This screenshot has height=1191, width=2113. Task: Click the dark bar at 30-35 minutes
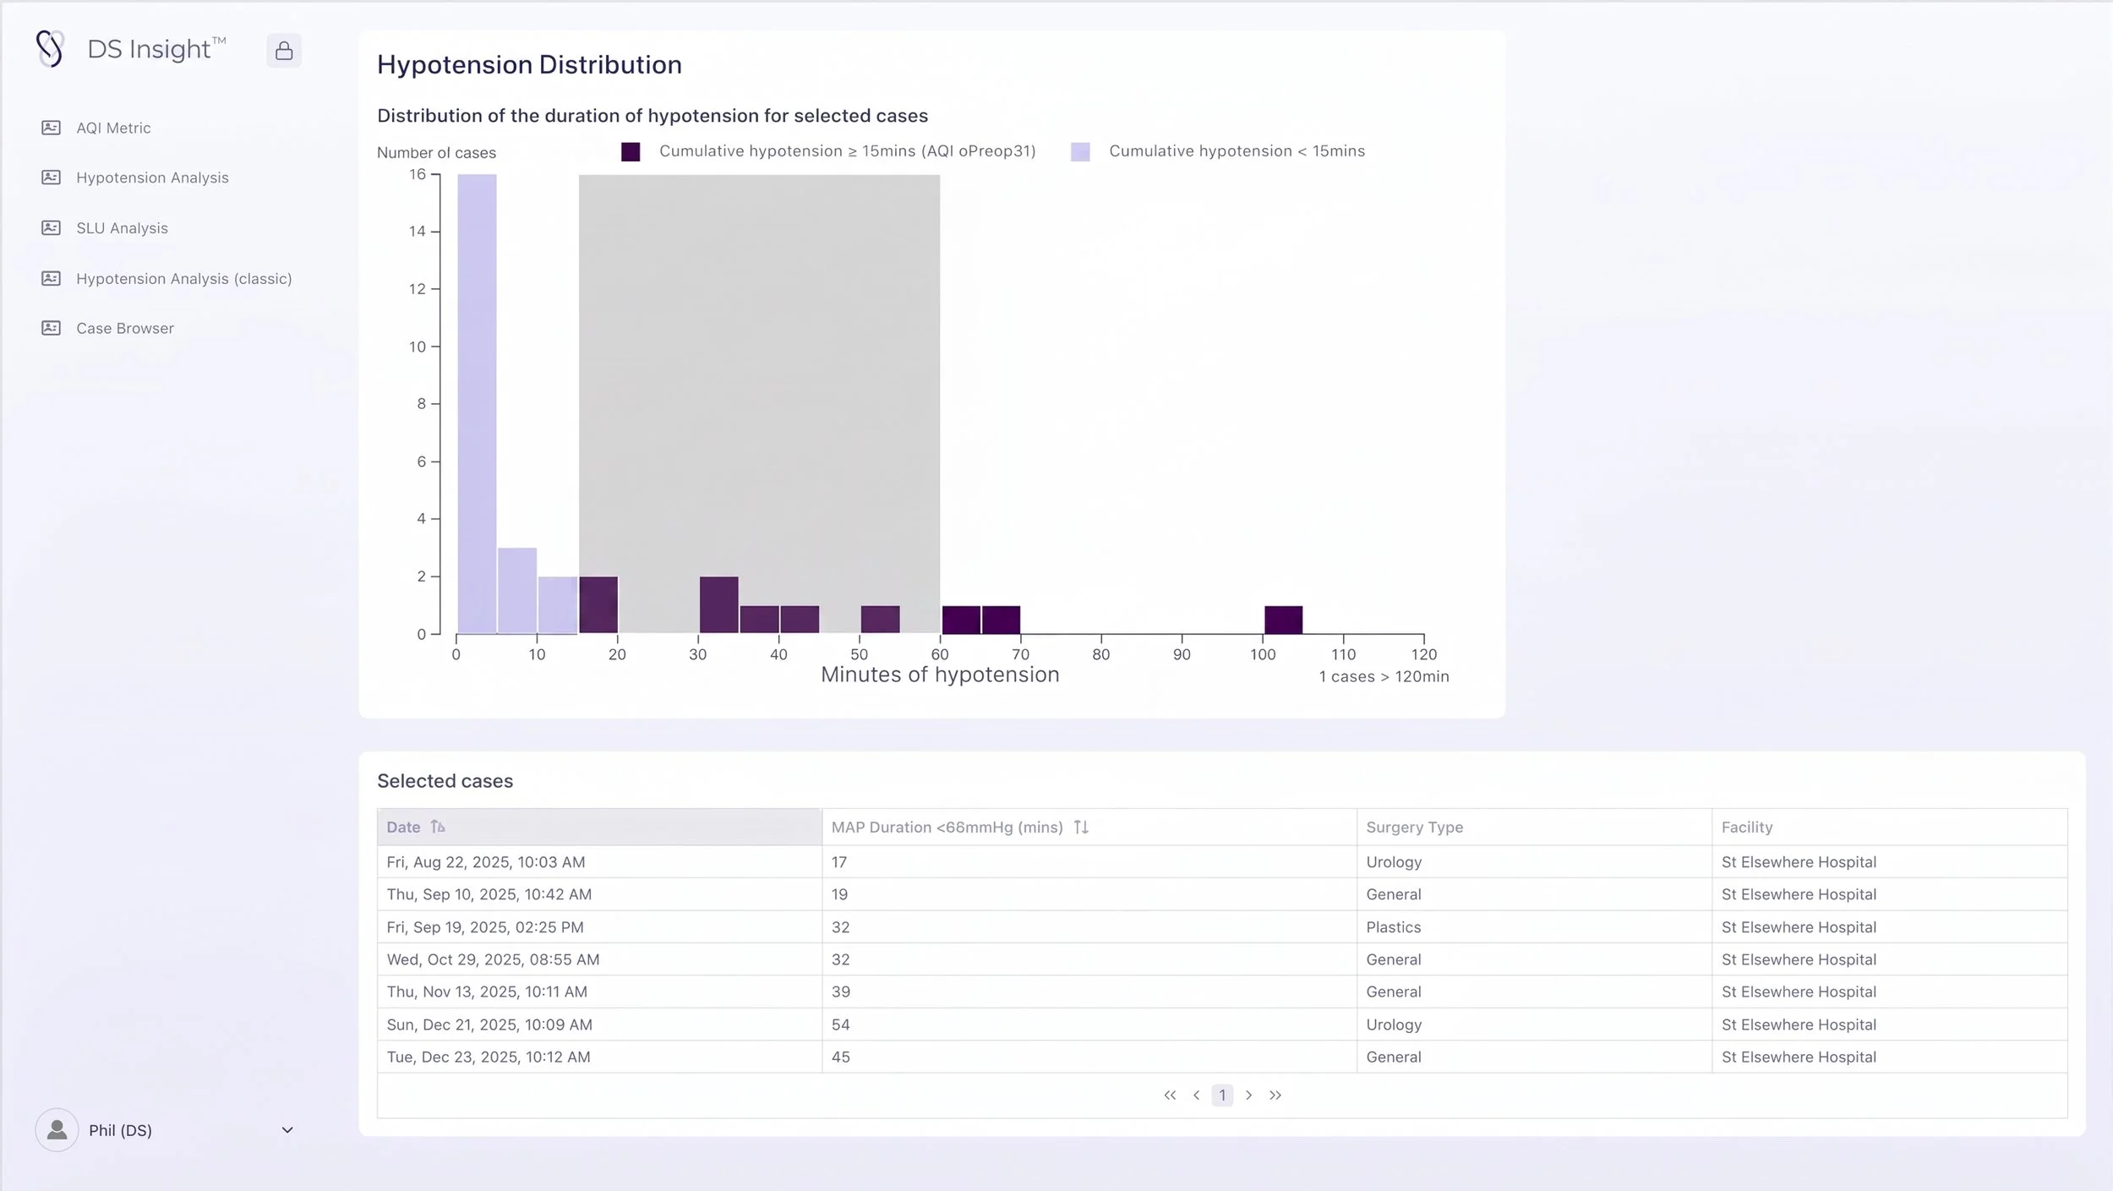point(718,605)
